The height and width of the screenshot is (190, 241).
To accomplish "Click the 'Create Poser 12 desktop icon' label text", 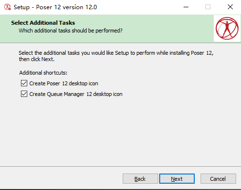I will (x=64, y=83).
